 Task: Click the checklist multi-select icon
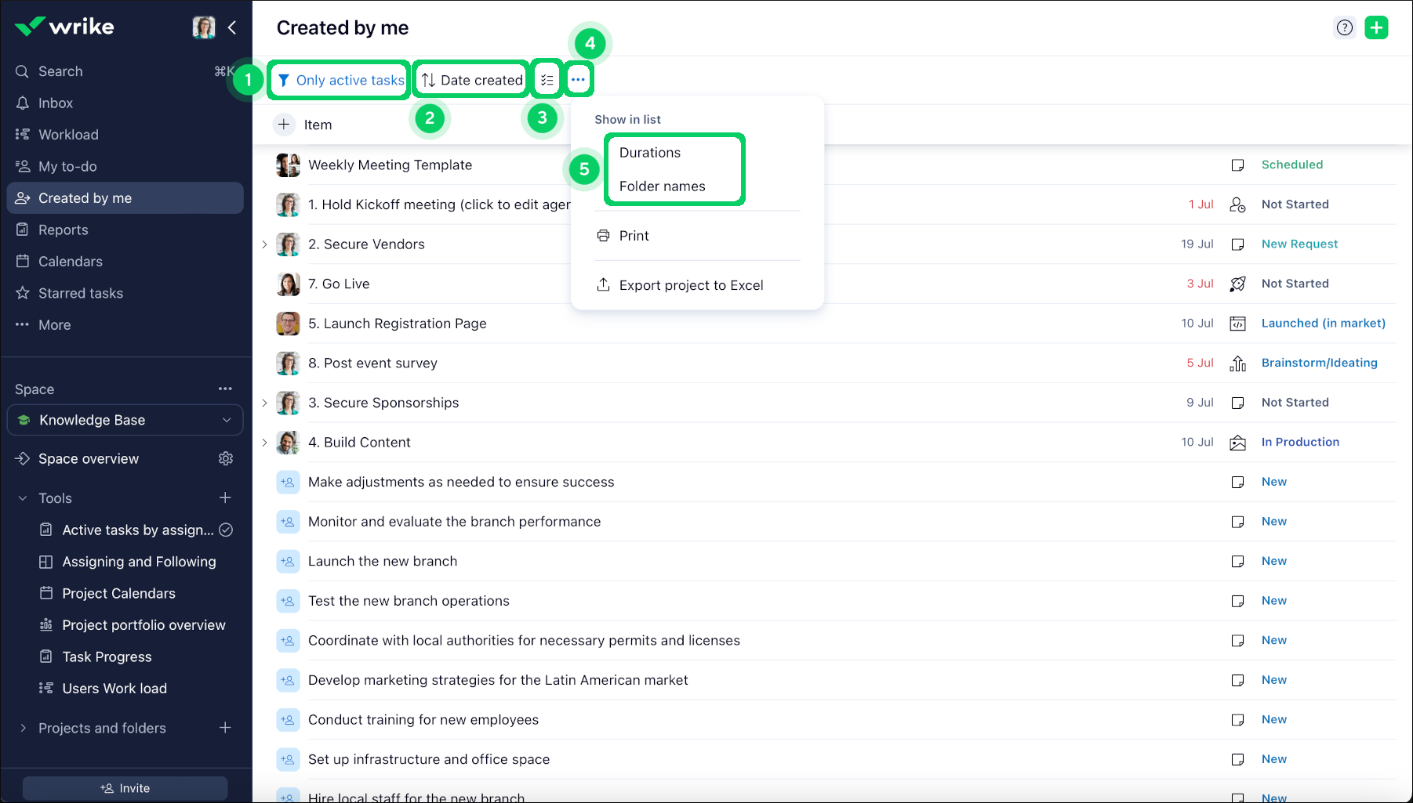547,80
